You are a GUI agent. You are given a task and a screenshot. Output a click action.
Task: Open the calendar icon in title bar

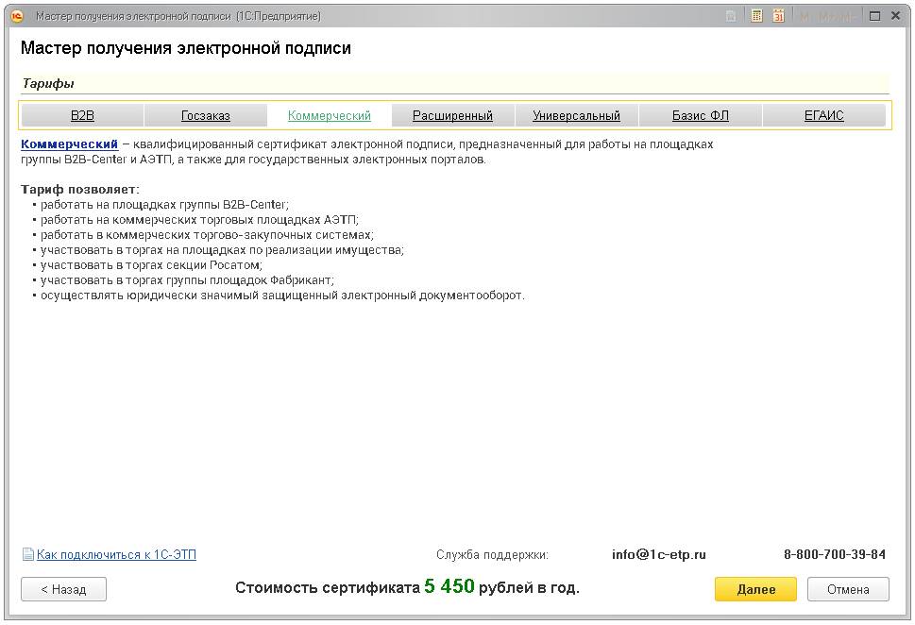(778, 16)
